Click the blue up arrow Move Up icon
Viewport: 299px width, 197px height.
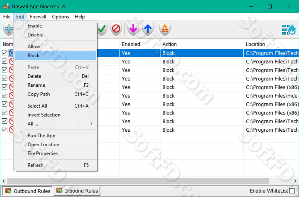148,29
